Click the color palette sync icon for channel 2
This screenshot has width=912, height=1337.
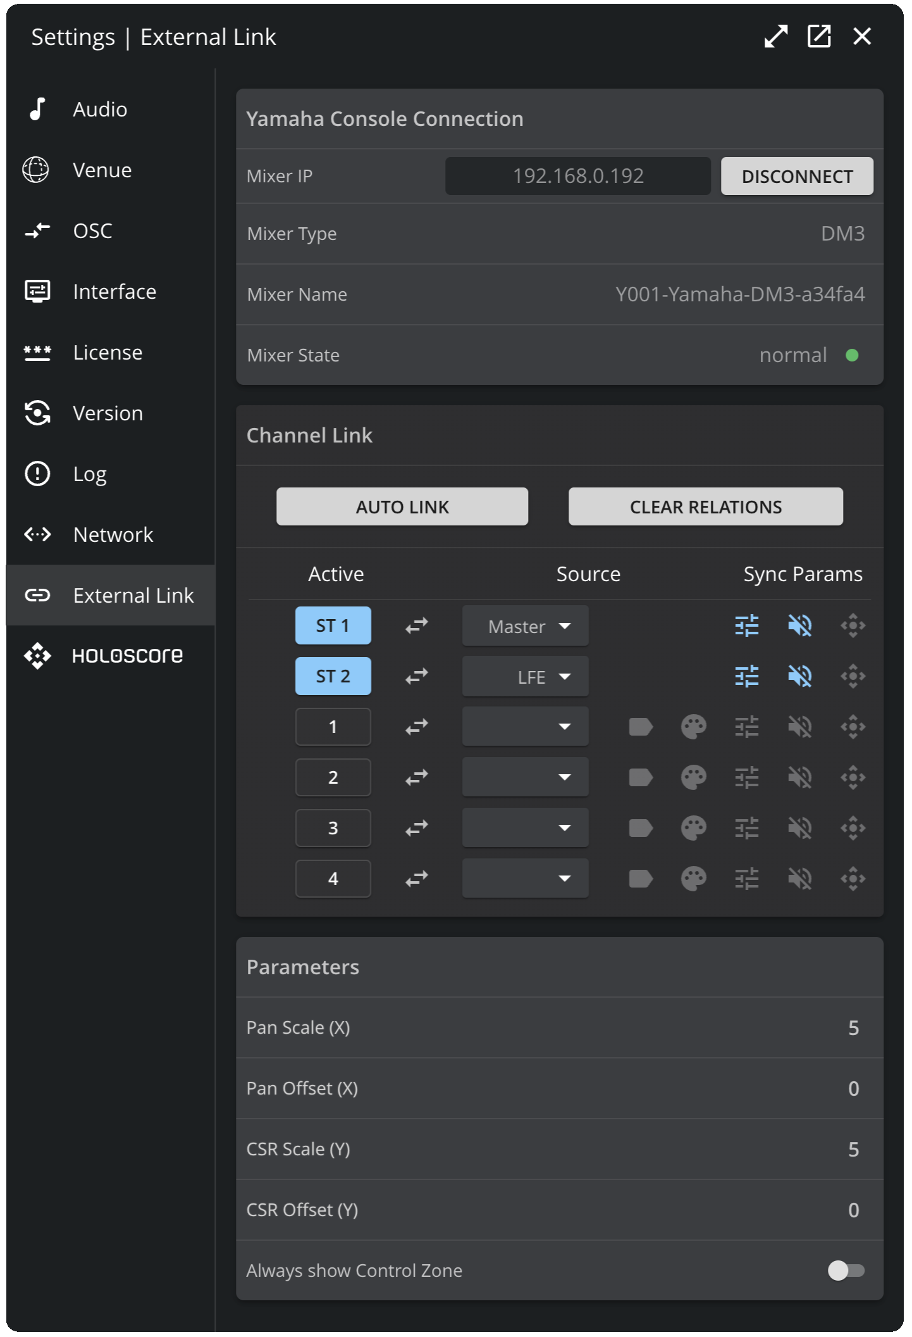pyautogui.click(x=693, y=777)
